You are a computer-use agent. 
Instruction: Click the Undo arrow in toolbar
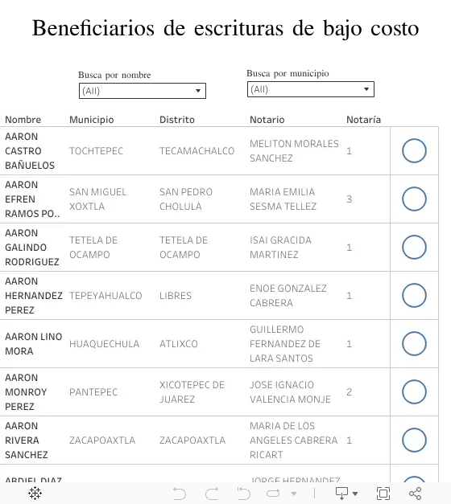[x=180, y=494]
